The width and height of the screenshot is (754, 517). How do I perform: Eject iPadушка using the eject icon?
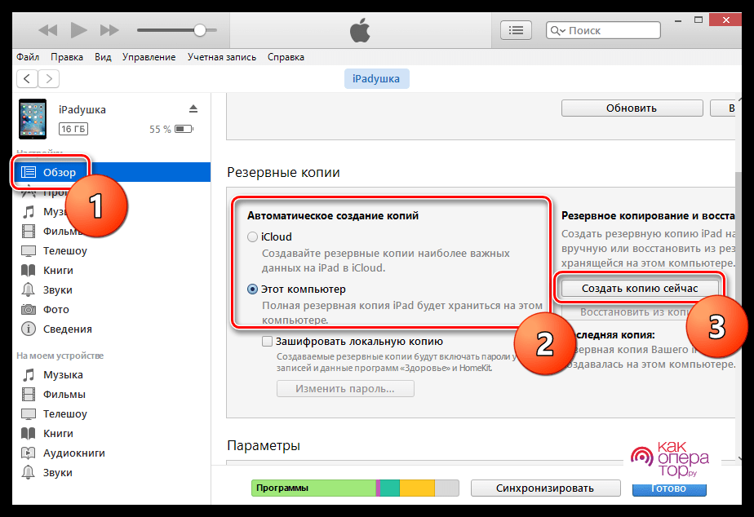coord(193,108)
